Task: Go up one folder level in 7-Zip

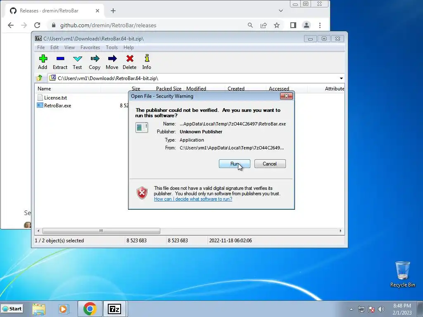Action: click(40, 78)
